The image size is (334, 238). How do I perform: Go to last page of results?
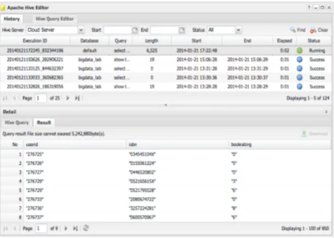(x=75, y=229)
